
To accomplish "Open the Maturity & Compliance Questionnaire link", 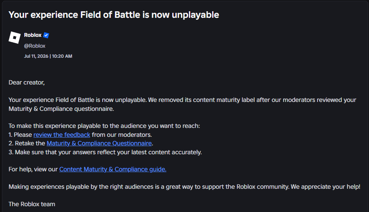I will [x=99, y=143].
